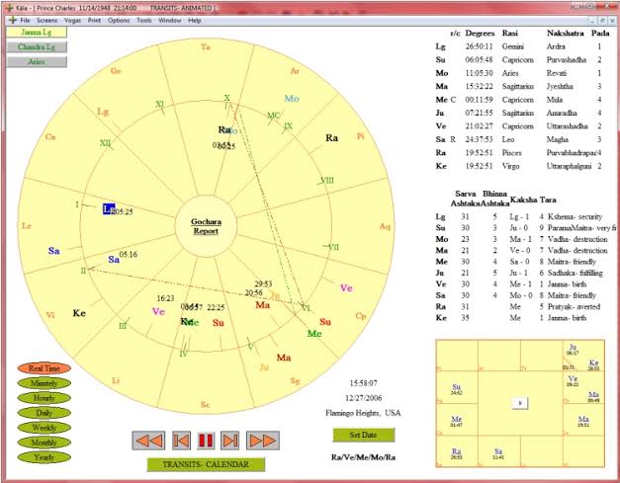The image size is (620, 483).
Task: Select the Yearly animation interval
Action: click(x=44, y=457)
